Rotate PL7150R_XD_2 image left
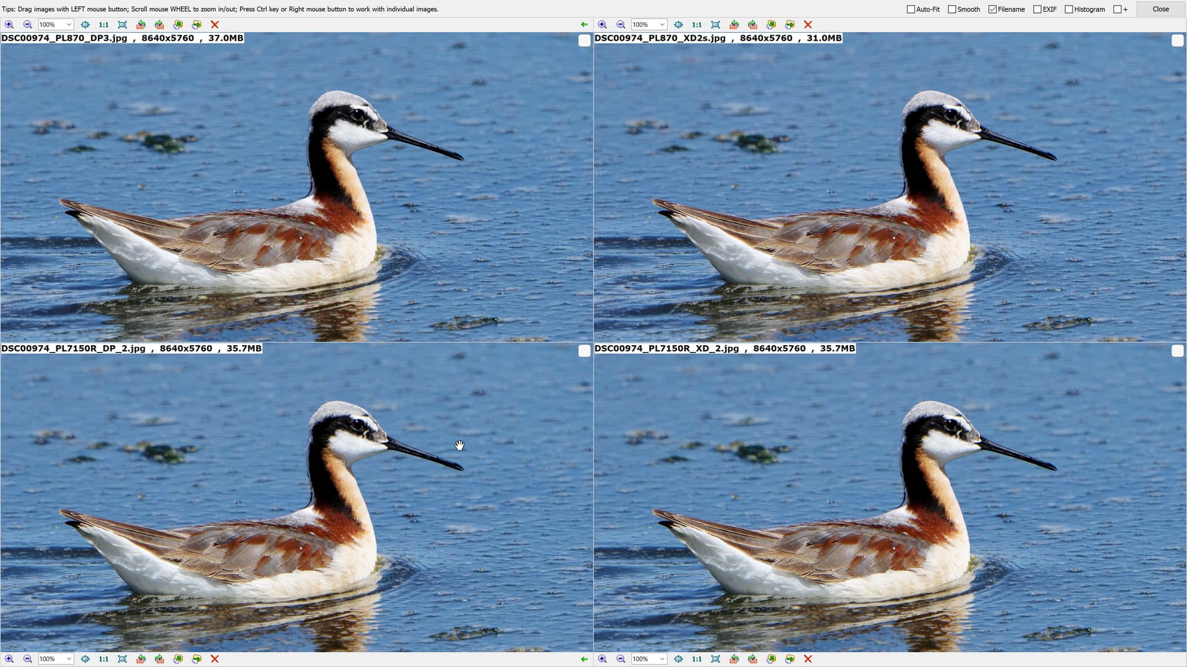This screenshot has height=667, width=1187. click(x=734, y=659)
